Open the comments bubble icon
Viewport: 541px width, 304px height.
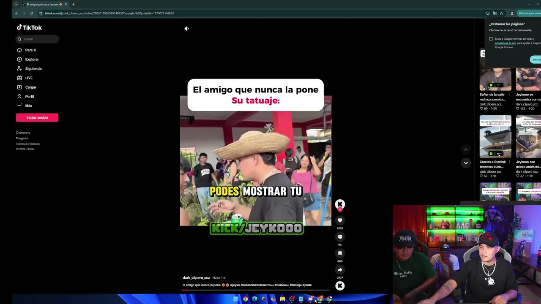tap(340, 237)
